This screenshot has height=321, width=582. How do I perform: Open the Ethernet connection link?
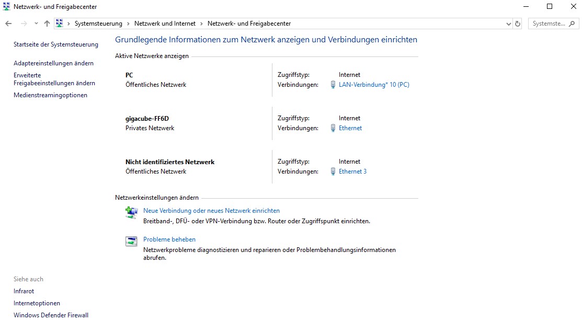350,128
